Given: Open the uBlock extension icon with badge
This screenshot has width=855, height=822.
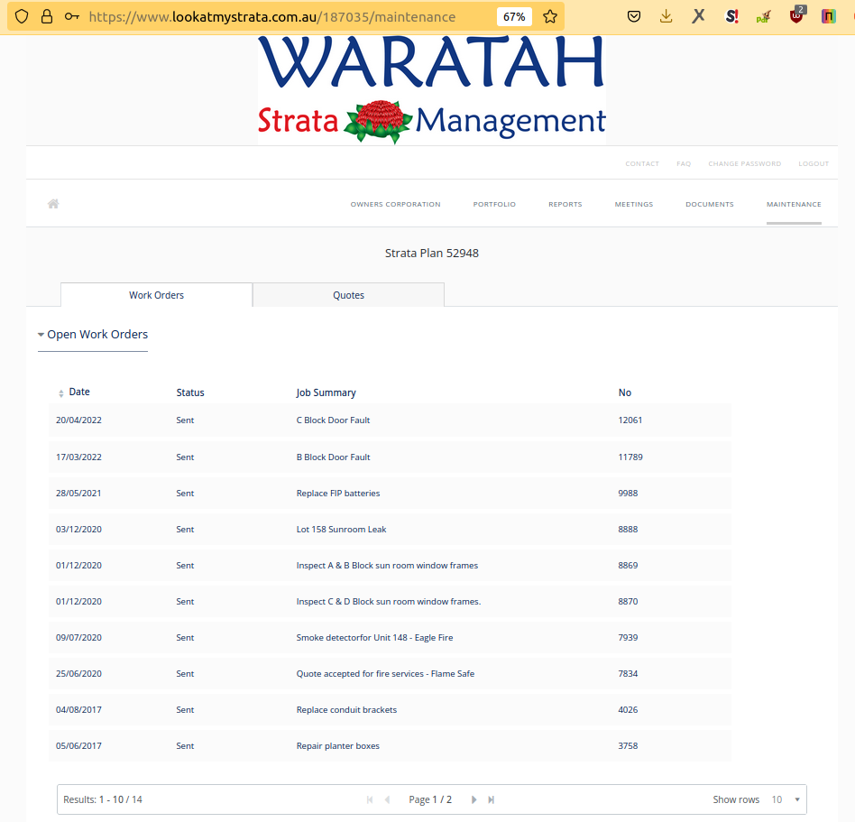Looking at the screenshot, I should tap(796, 15).
